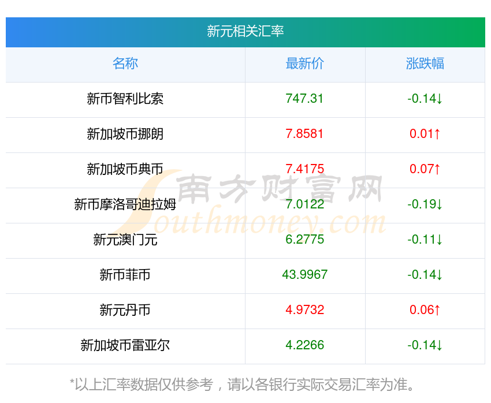Click the 新币菲币 row name
This screenshot has width=491, height=403.
pyautogui.click(x=125, y=275)
